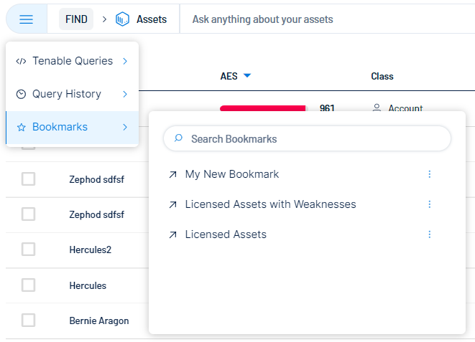Click the arrow icon beside My New Bookmark

point(172,174)
